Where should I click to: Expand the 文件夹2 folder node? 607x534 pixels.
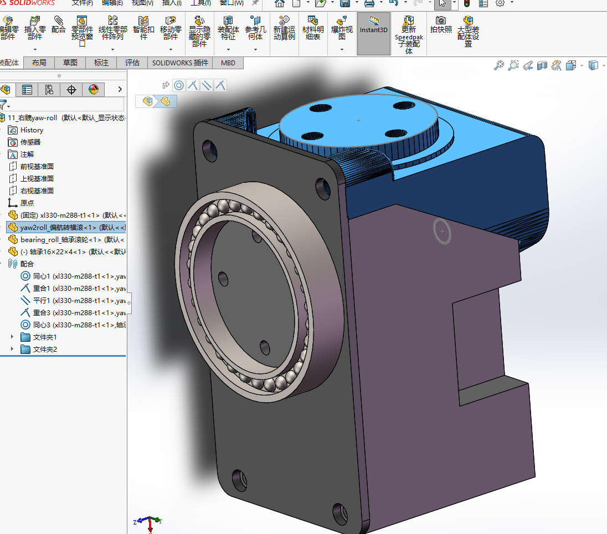12,349
